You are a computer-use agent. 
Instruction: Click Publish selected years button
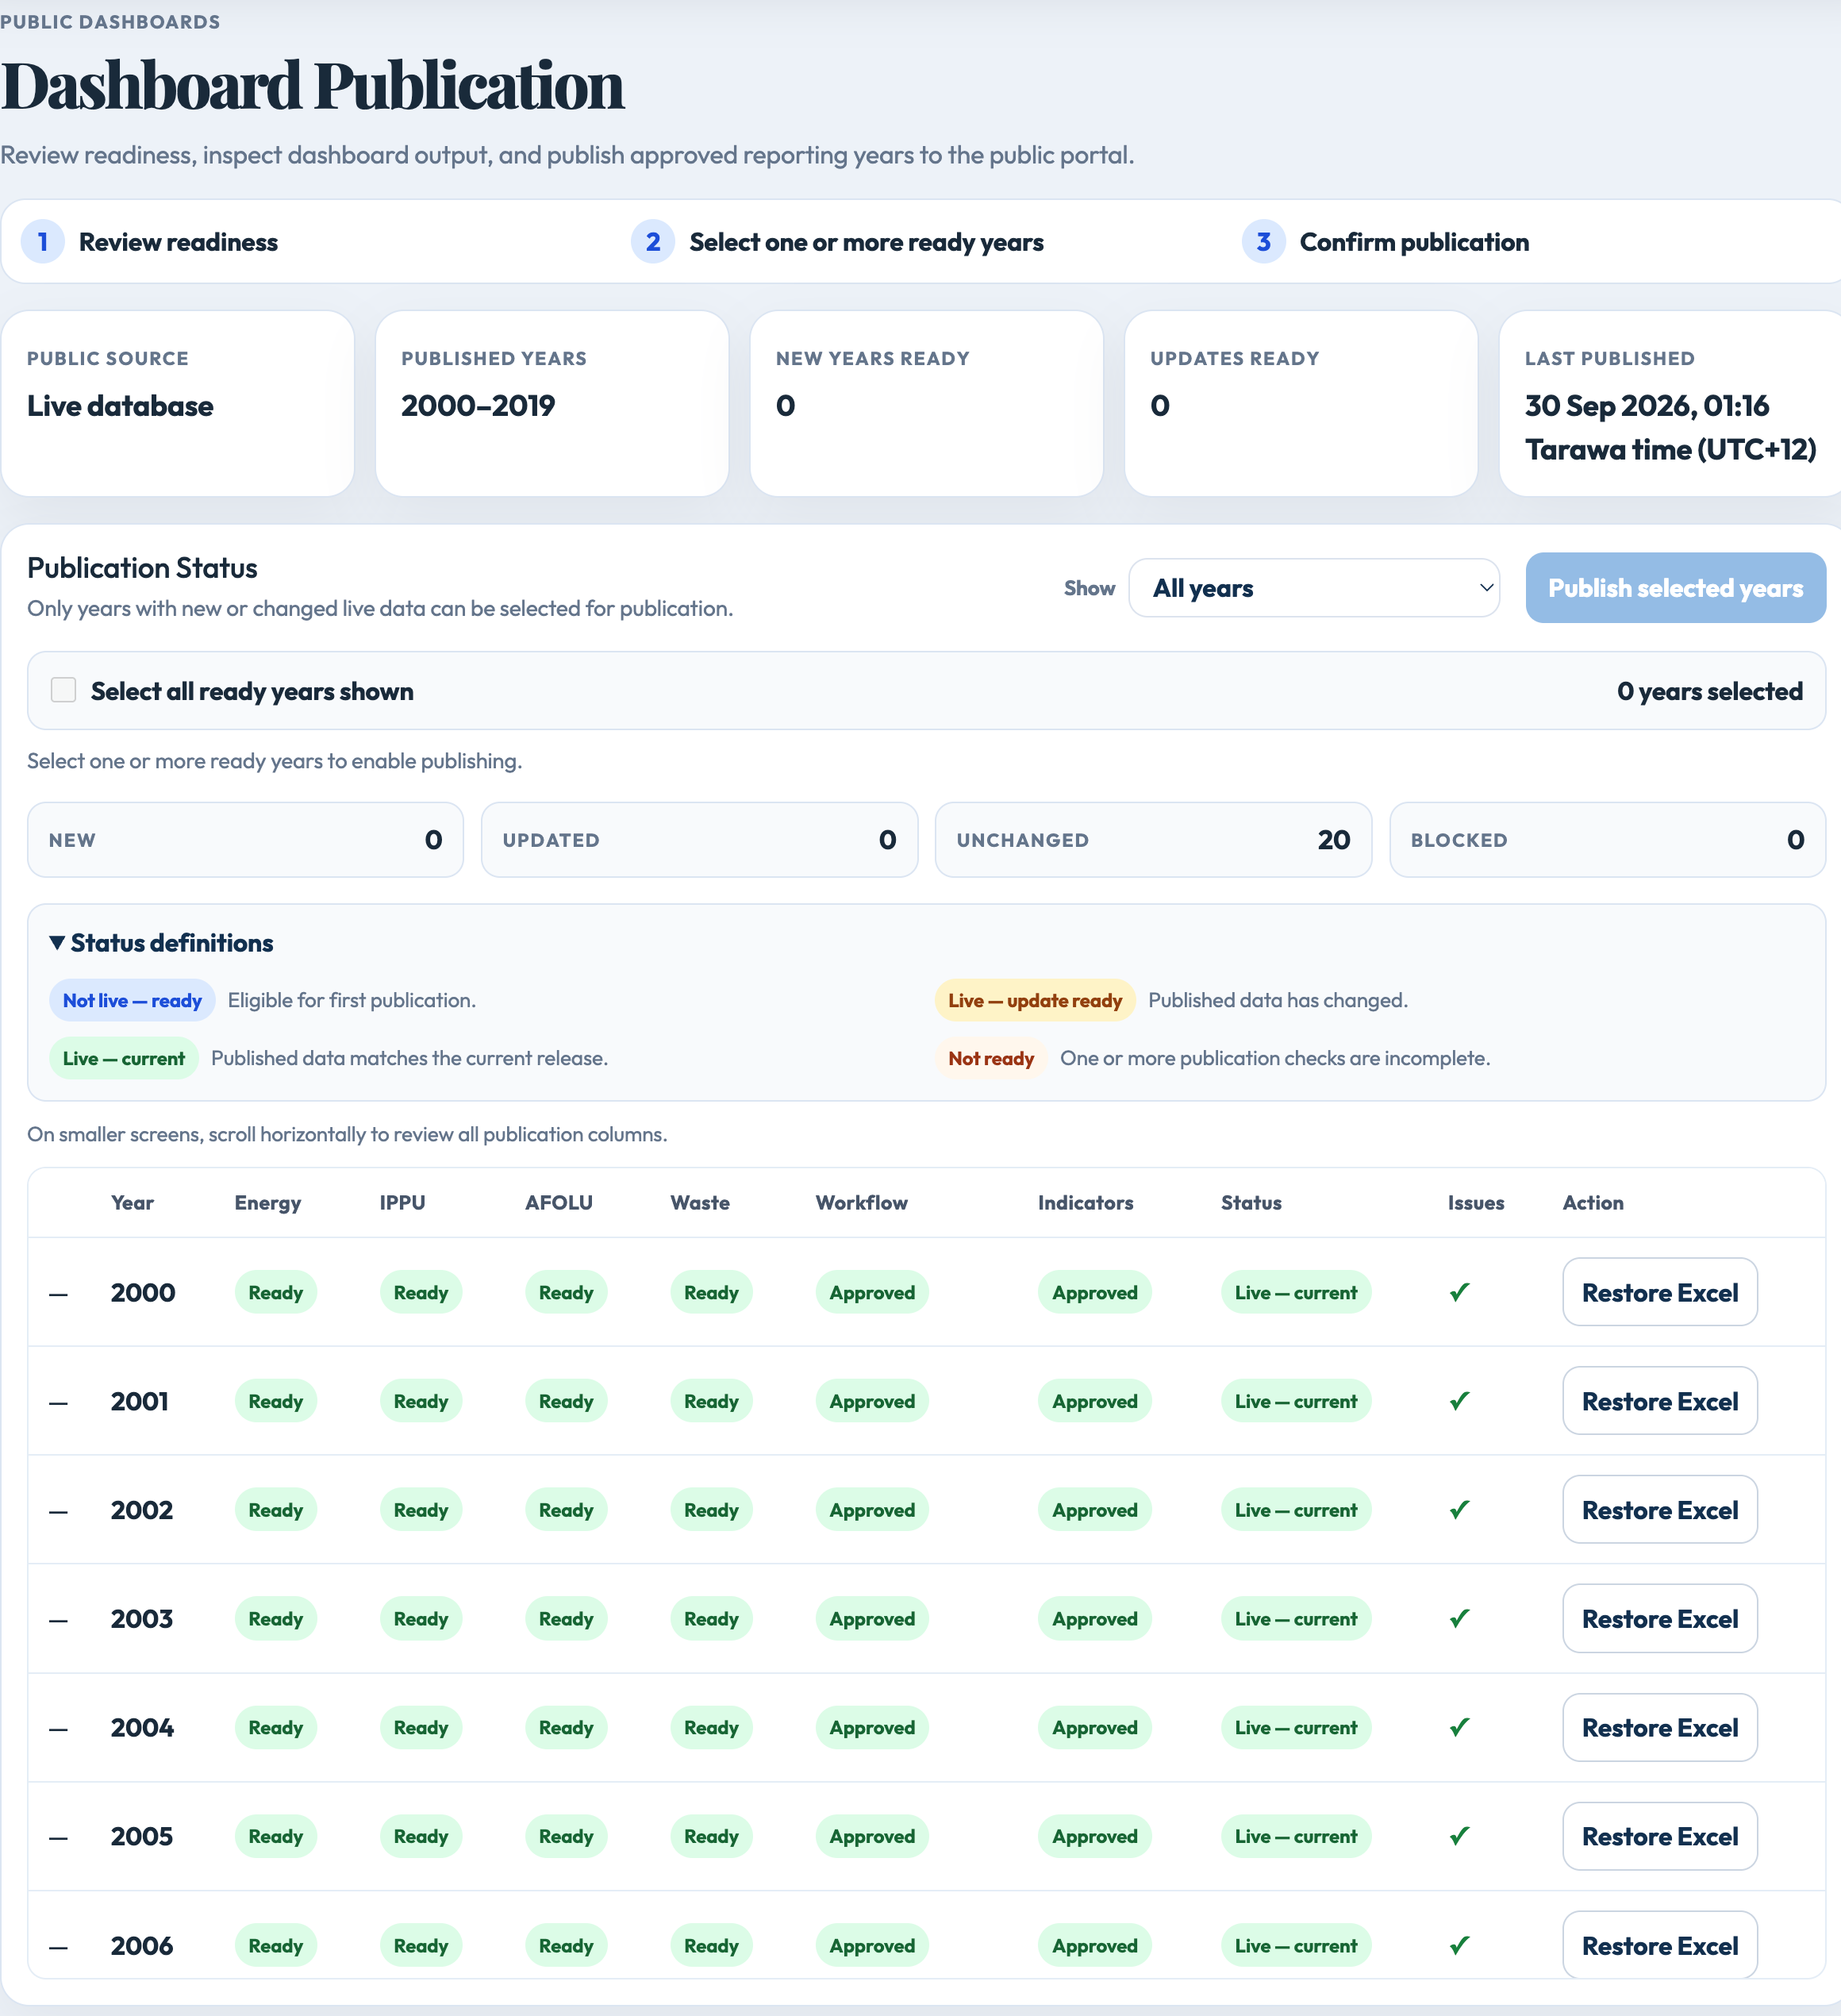click(1675, 588)
